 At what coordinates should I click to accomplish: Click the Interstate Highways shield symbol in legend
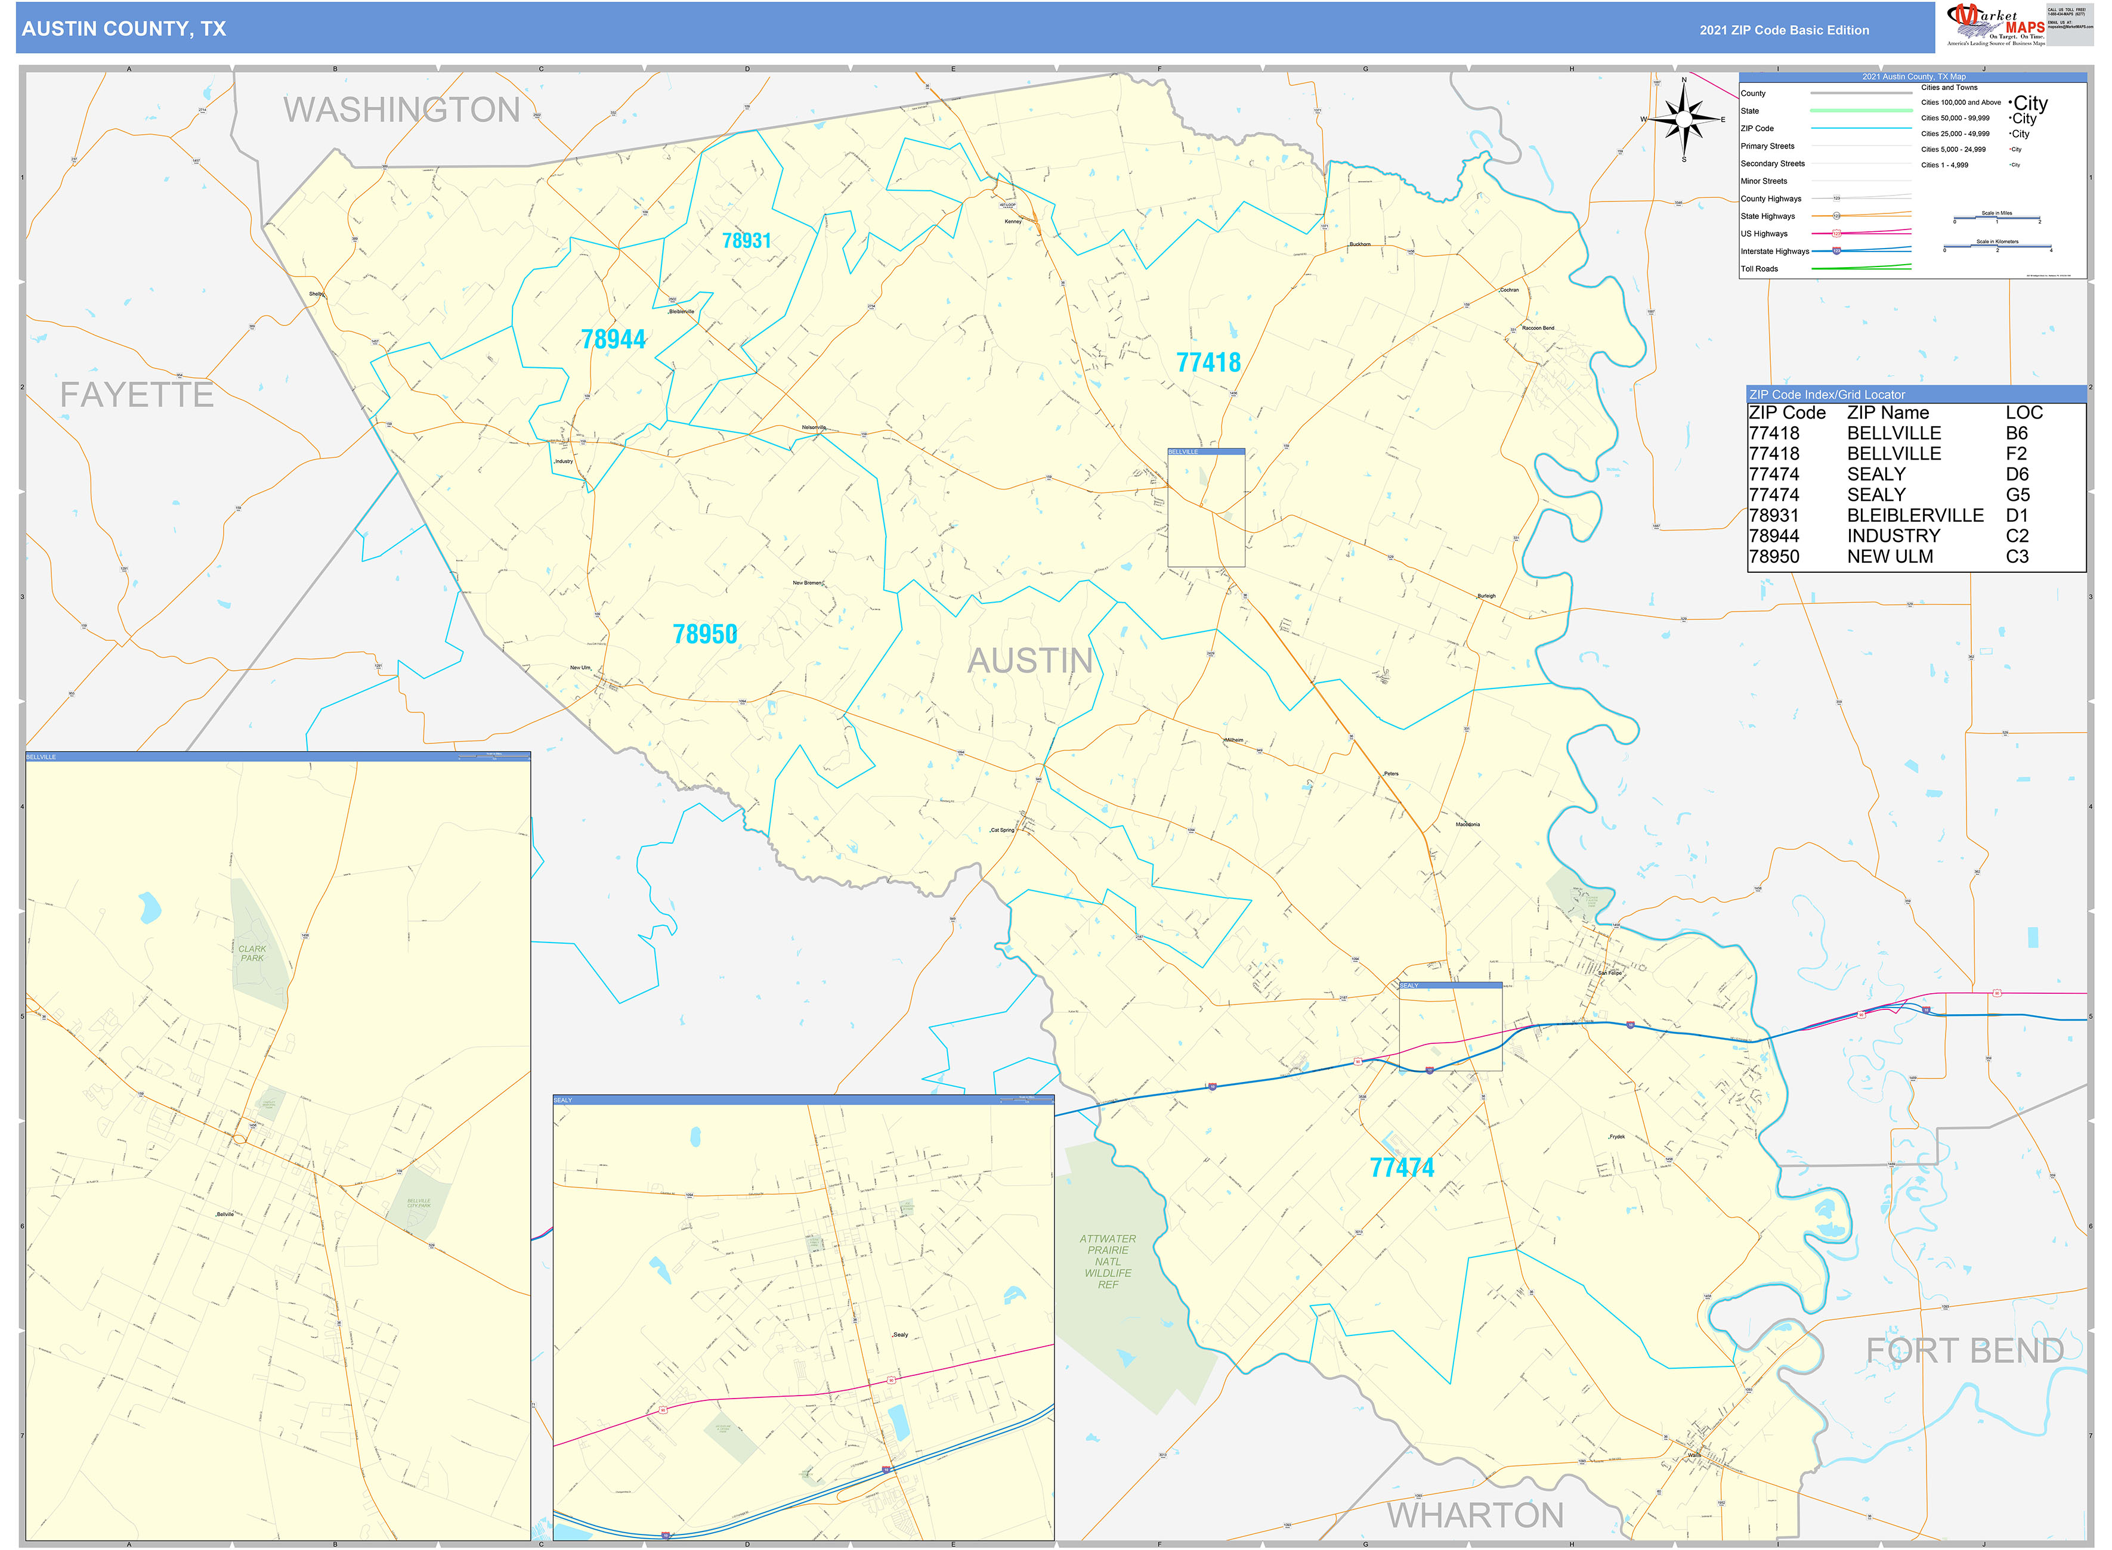click(1837, 252)
